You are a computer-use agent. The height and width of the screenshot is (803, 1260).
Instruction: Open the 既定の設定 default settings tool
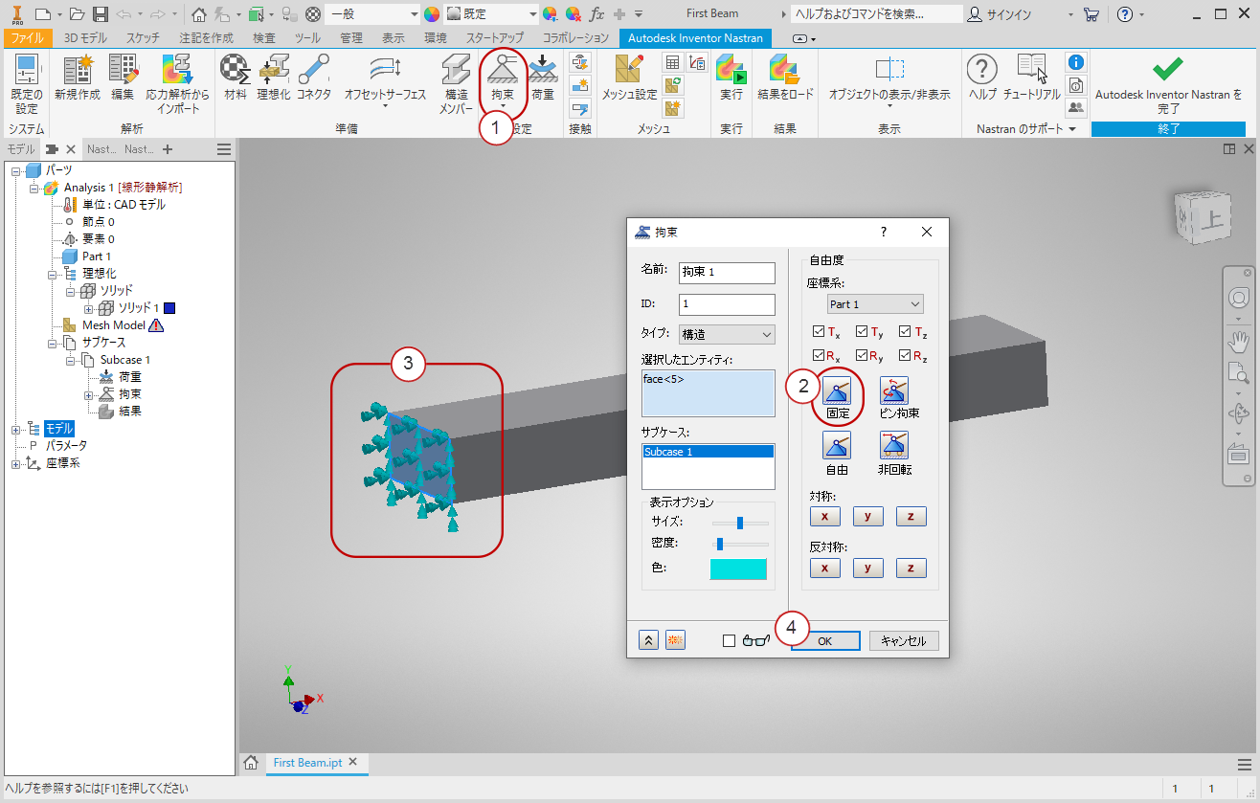[26, 84]
